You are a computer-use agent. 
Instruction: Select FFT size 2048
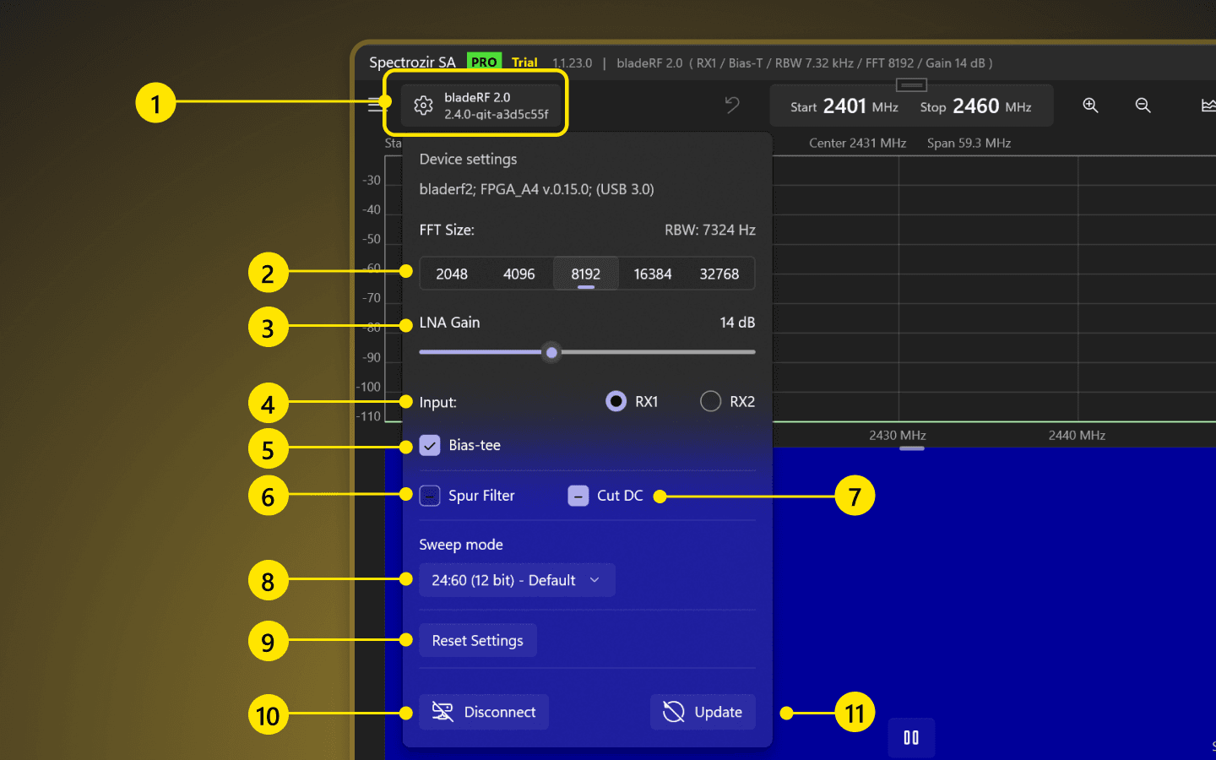[452, 274]
